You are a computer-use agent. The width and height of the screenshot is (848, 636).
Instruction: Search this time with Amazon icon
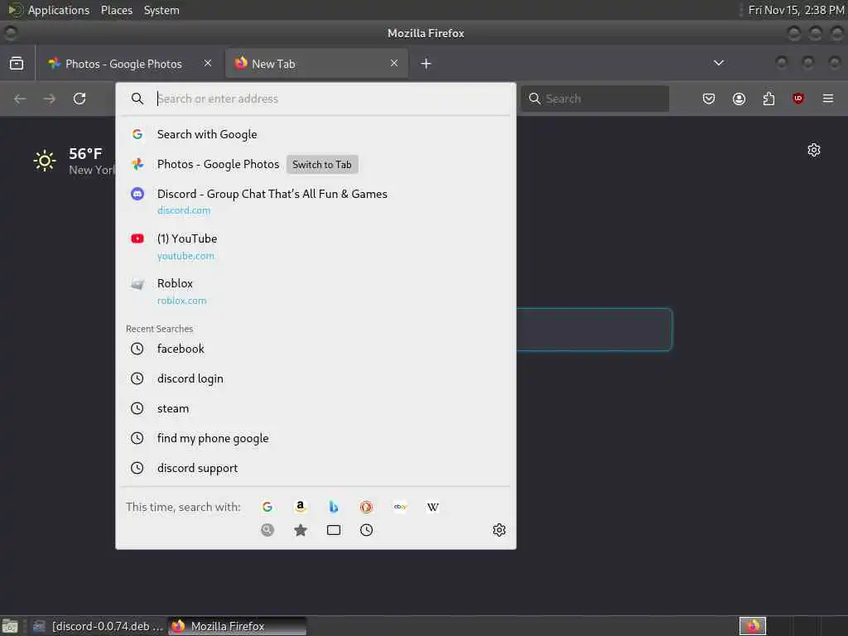301,507
